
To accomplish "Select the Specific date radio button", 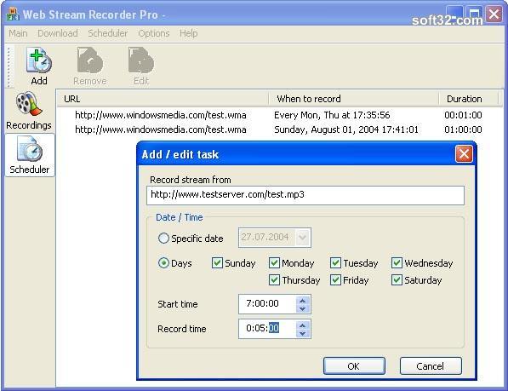I will [x=163, y=239].
